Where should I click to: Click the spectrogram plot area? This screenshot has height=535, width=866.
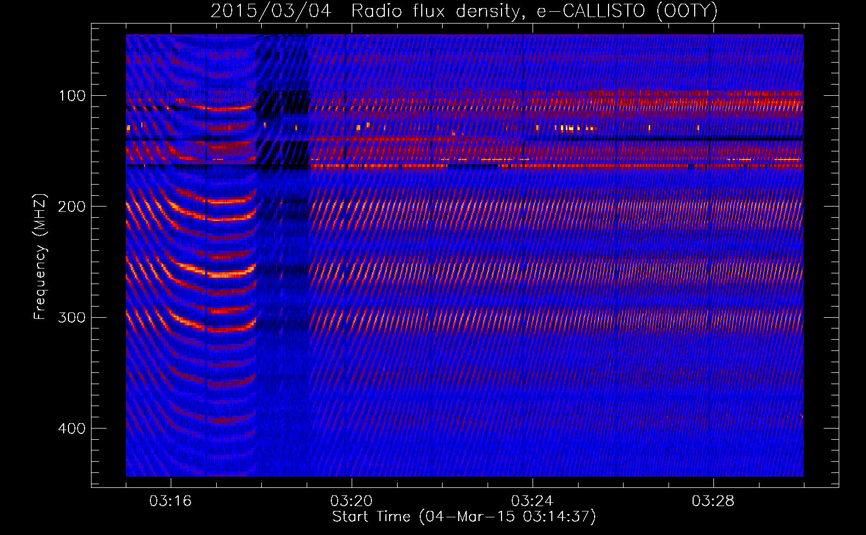coord(465,255)
